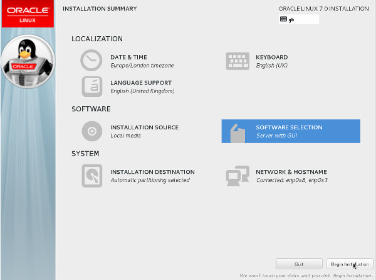Click the 'Local media' source text
Image resolution: width=376 pixels, height=280 pixels.
pyautogui.click(x=125, y=136)
